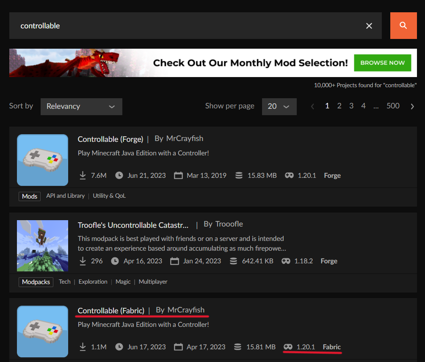Viewport: 425px width, 362px height.
Task: Select current page 1 in pagination
Action: pos(327,106)
